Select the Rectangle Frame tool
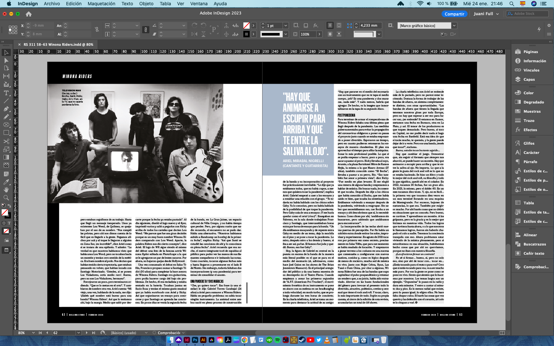The image size is (554, 346). coord(6,125)
